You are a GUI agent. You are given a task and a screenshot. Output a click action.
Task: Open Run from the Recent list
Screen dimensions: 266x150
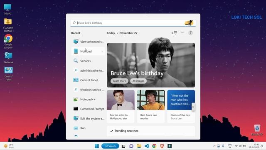click(x=88, y=128)
